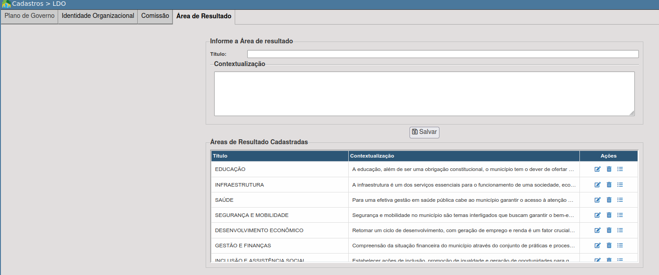Click the Título column header
Image resolution: width=659 pixels, height=275 pixels.
coord(279,156)
